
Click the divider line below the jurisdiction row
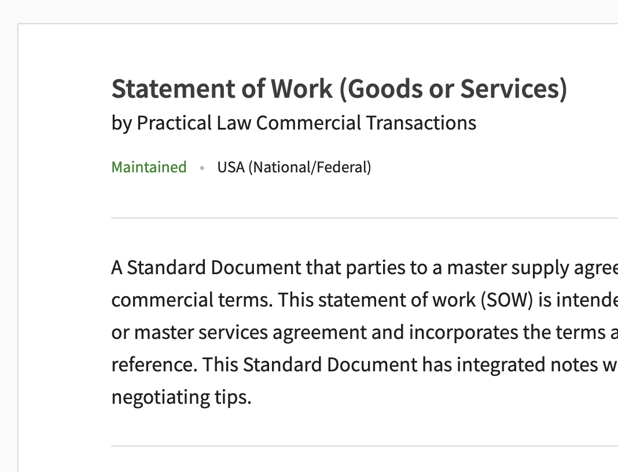[365, 218]
